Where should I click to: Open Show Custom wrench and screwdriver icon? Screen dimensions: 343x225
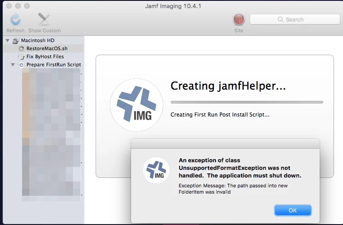point(44,19)
